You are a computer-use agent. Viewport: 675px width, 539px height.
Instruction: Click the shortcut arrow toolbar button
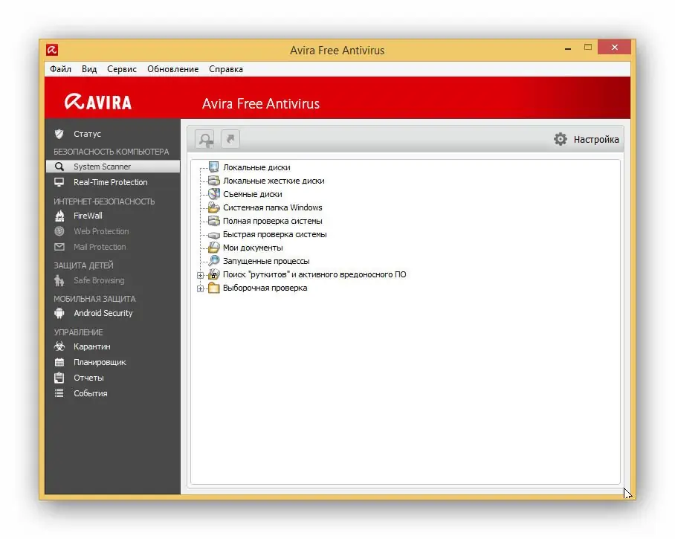[230, 139]
